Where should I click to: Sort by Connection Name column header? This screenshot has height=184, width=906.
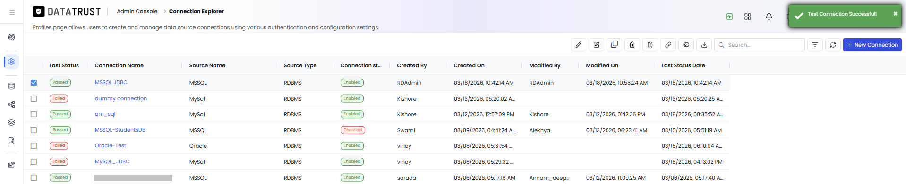click(119, 65)
